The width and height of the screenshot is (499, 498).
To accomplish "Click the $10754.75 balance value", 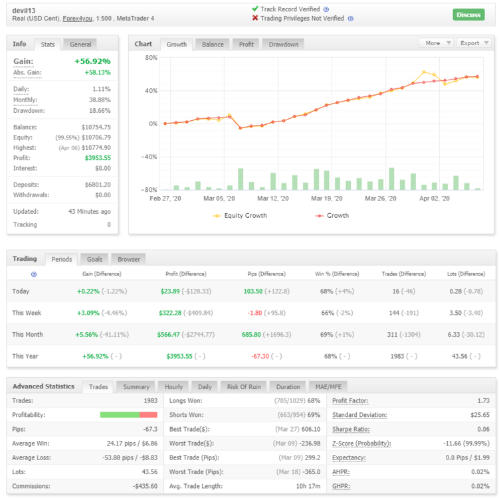I will click(x=96, y=127).
